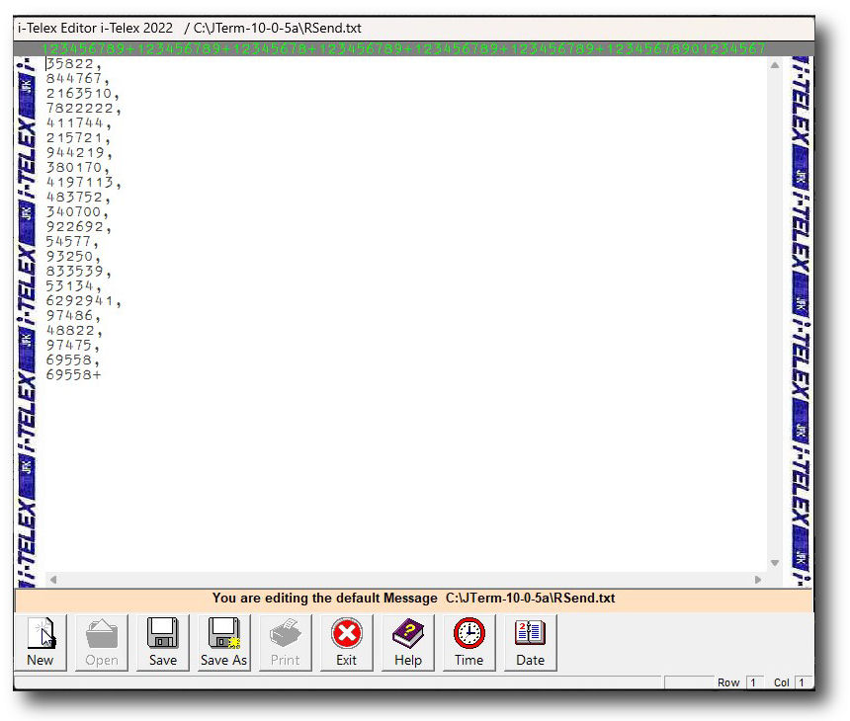Put the caret in line "93250,"
The height and width of the screenshot is (721, 850).
[73, 256]
